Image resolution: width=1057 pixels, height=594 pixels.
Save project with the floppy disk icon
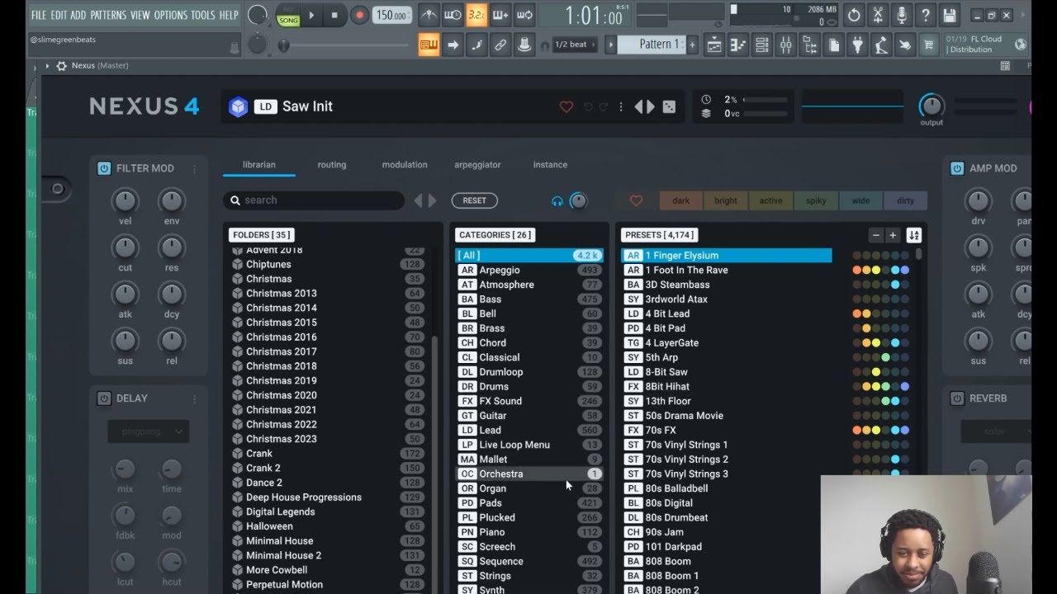(x=950, y=15)
